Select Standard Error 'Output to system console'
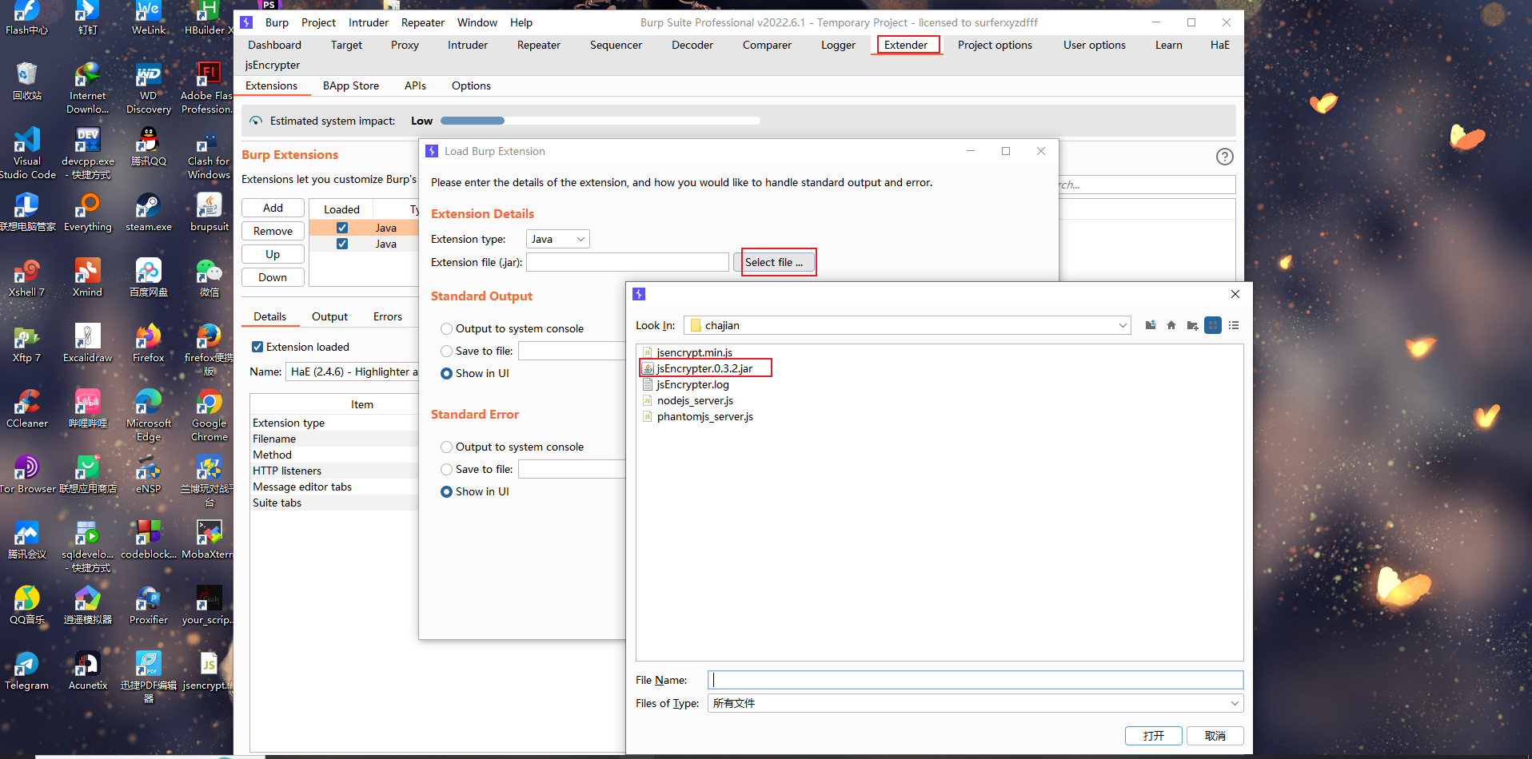Viewport: 1532px width, 759px height. pos(446,447)
